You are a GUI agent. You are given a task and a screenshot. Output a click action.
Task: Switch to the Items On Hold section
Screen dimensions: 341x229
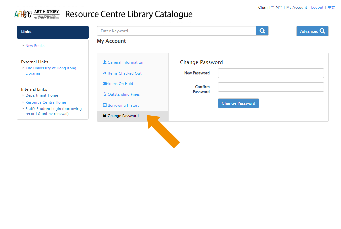pos(120,84)
